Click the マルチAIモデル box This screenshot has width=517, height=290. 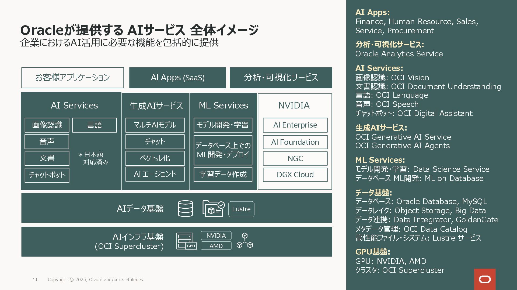(155, 125)
